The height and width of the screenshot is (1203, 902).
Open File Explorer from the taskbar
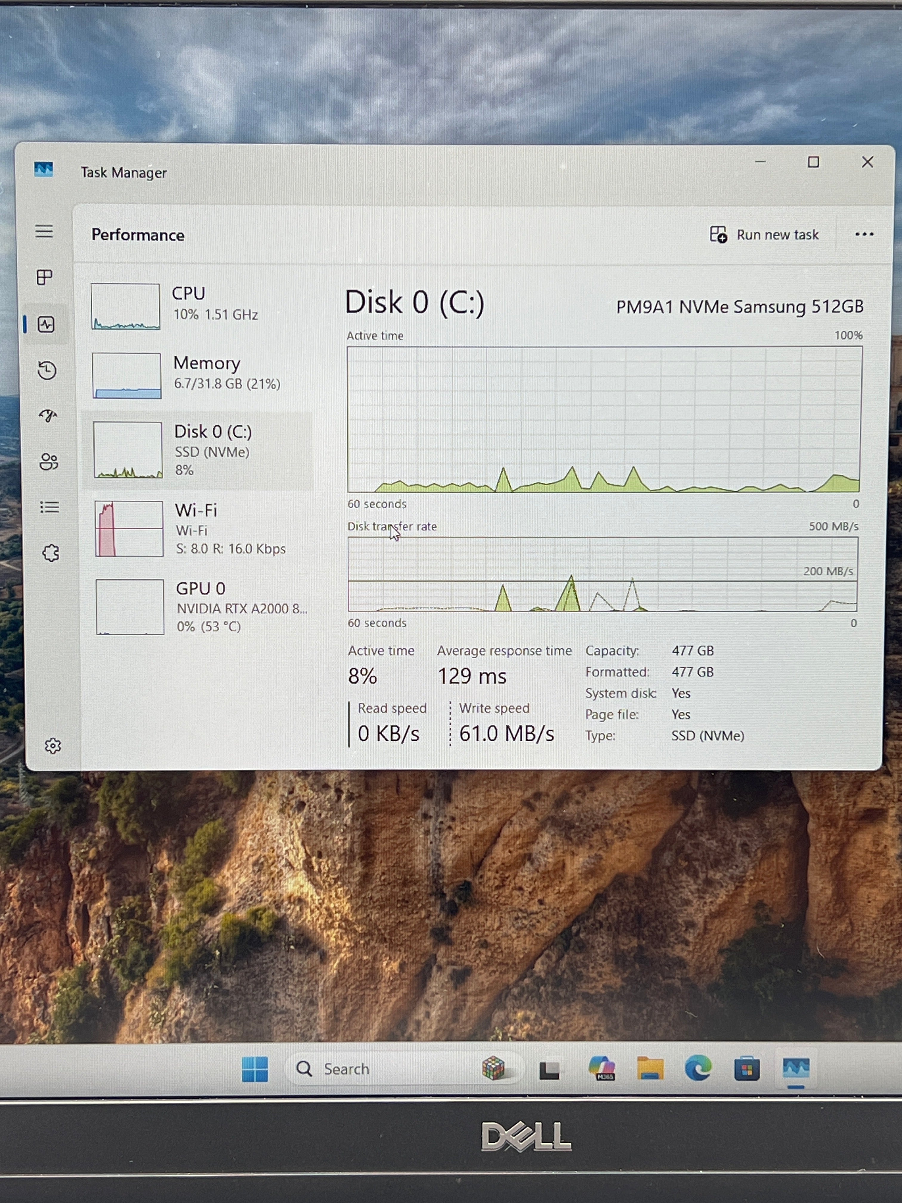pyautogui.click(x=650, y=1069)
